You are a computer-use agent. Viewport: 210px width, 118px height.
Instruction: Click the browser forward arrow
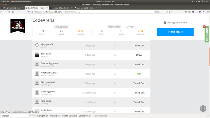click(x=6, y=12)
